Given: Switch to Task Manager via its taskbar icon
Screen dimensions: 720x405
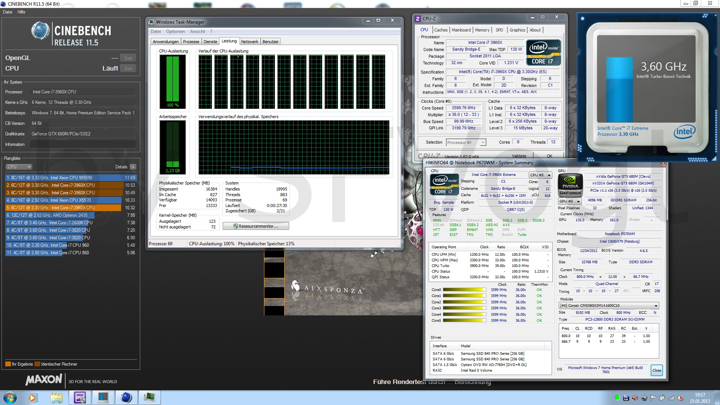Looking at the screenshot, I should coord(150,397).
